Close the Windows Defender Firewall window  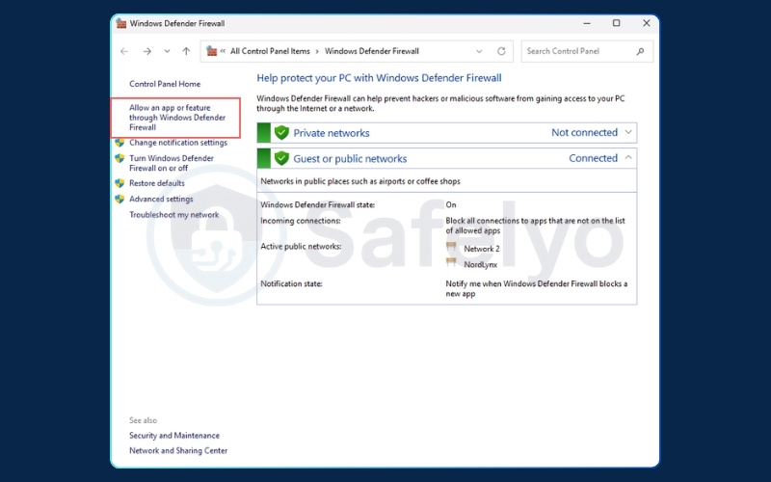pyautogui.click(x=646, y=23)
